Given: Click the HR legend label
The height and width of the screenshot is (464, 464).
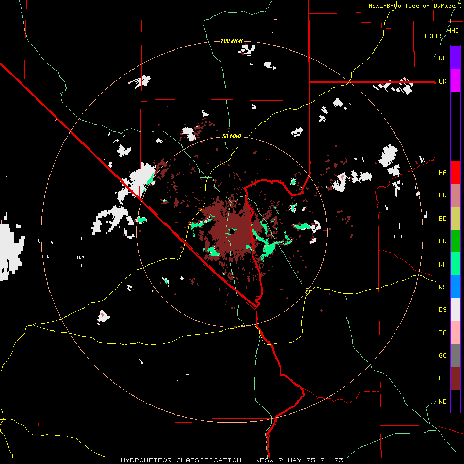Looking at the screenshot, I should (x=442, y=241).
